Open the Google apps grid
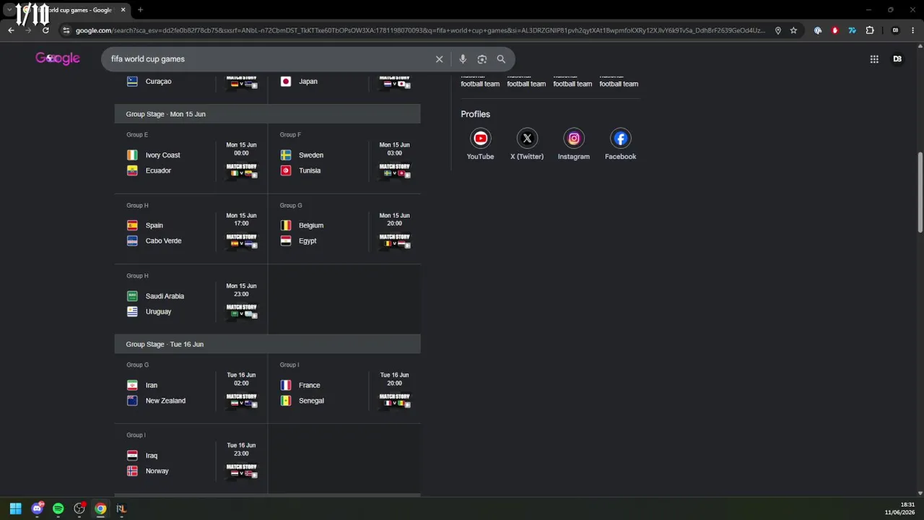The width and height of the screenshot is (924, 520). pyautogui.click(x=874, y=59)
